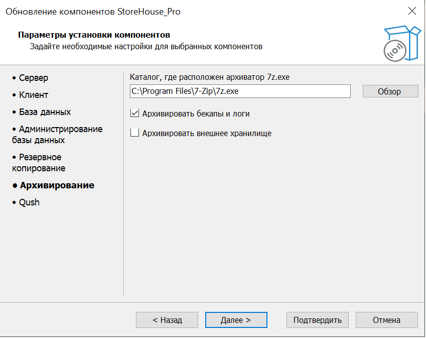Click the Архивировать внешнее хранилище label
The image size is (426, 338).
tap(207, 134)
